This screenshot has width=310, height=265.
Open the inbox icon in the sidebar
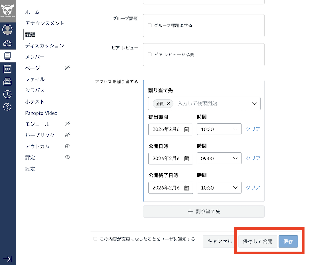pyautogui.click(x=7, y=81)
